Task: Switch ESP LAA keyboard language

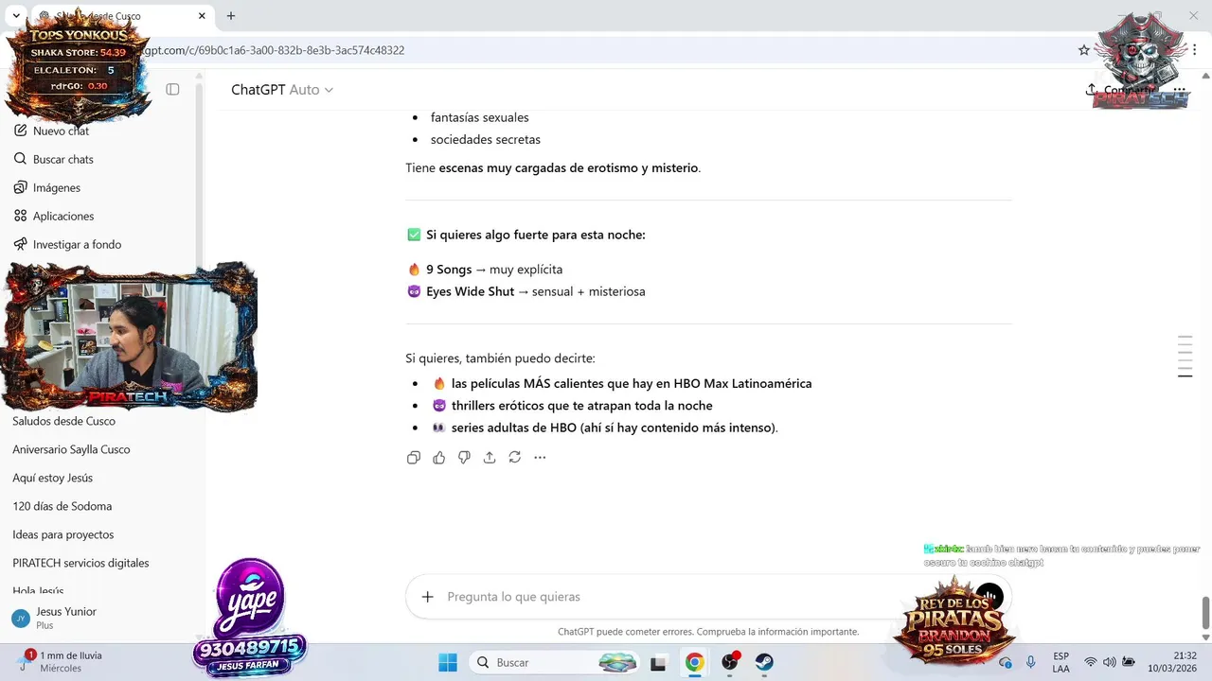Action: (x=1060, y=662)
